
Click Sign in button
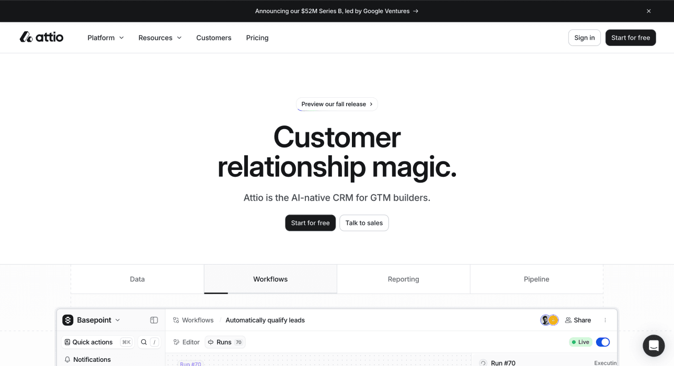[x=584, y=38]
